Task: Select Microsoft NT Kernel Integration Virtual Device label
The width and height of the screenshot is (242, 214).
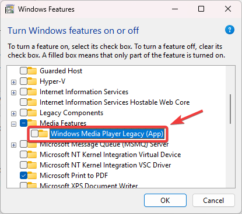Action: coord(110,155)
